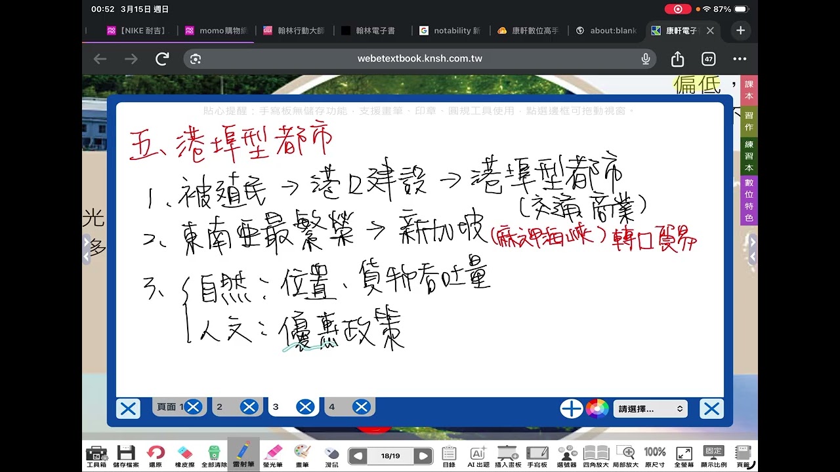Tap the microphone voice search icon
This screenshot has width=840, height=472.
click(x=646, y=59)
